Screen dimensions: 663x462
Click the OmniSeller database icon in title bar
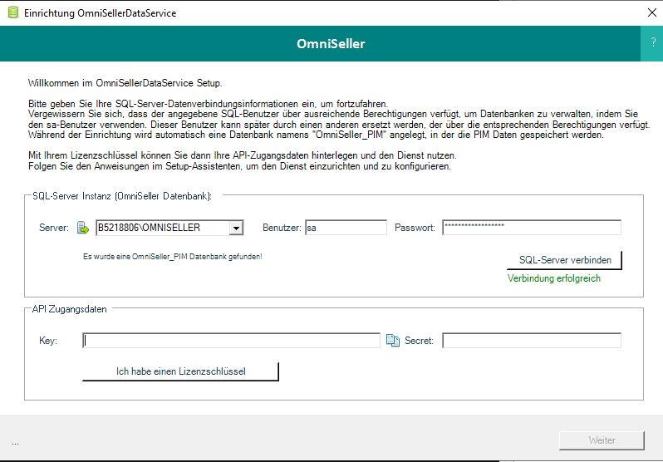(13, 12)
